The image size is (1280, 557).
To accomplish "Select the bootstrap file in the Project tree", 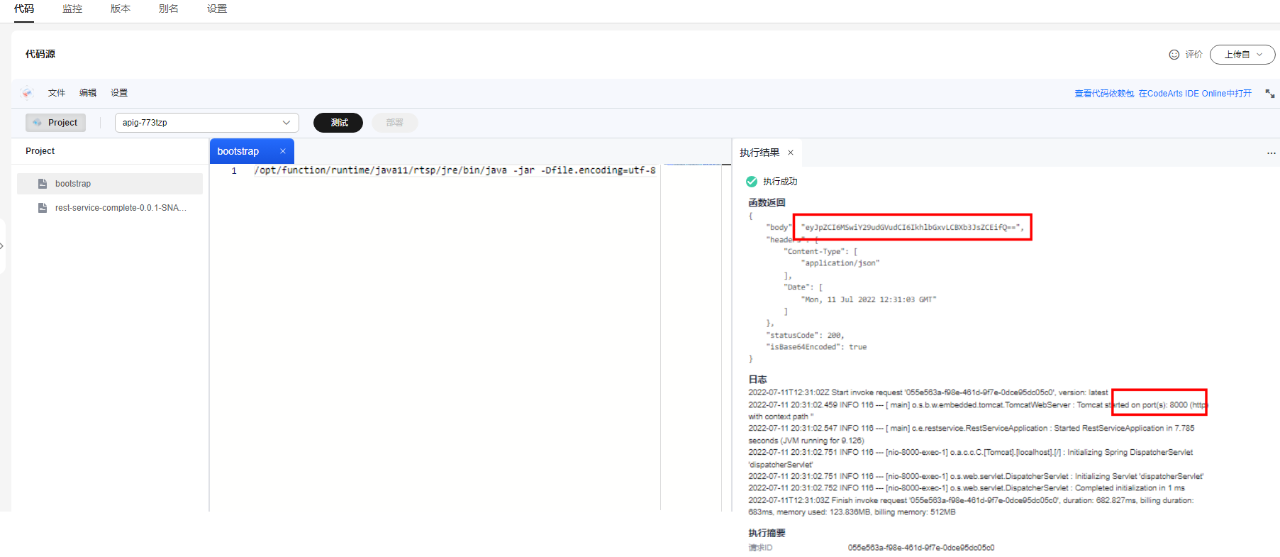I will [x=73, y=184].
